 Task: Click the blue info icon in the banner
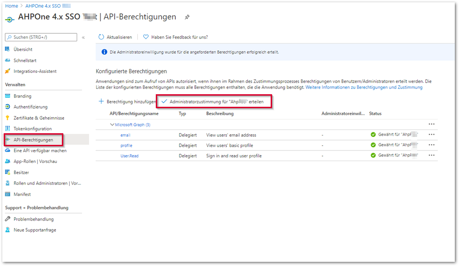104,52
